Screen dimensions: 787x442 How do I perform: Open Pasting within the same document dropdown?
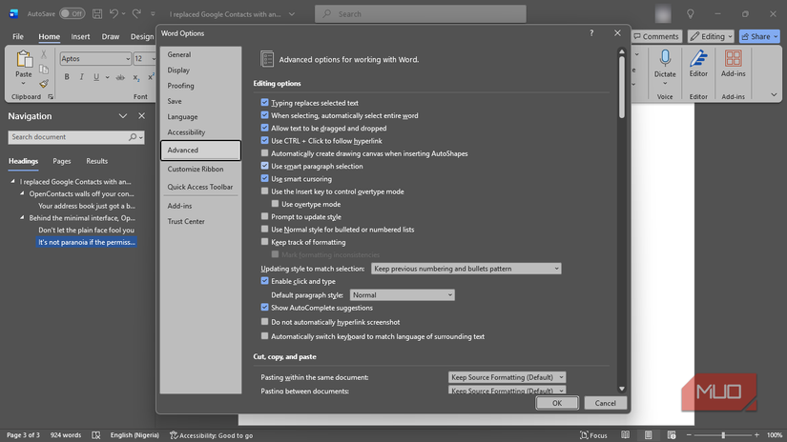507,377
